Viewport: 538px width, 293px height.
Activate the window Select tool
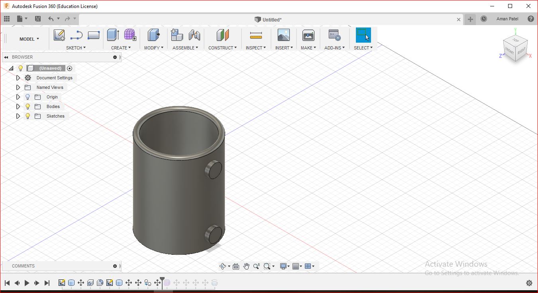(363, 35)
